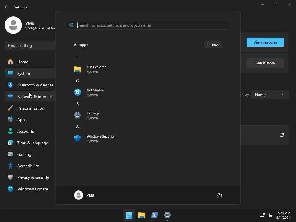Click VM6 account avatar in Settings

13,25
